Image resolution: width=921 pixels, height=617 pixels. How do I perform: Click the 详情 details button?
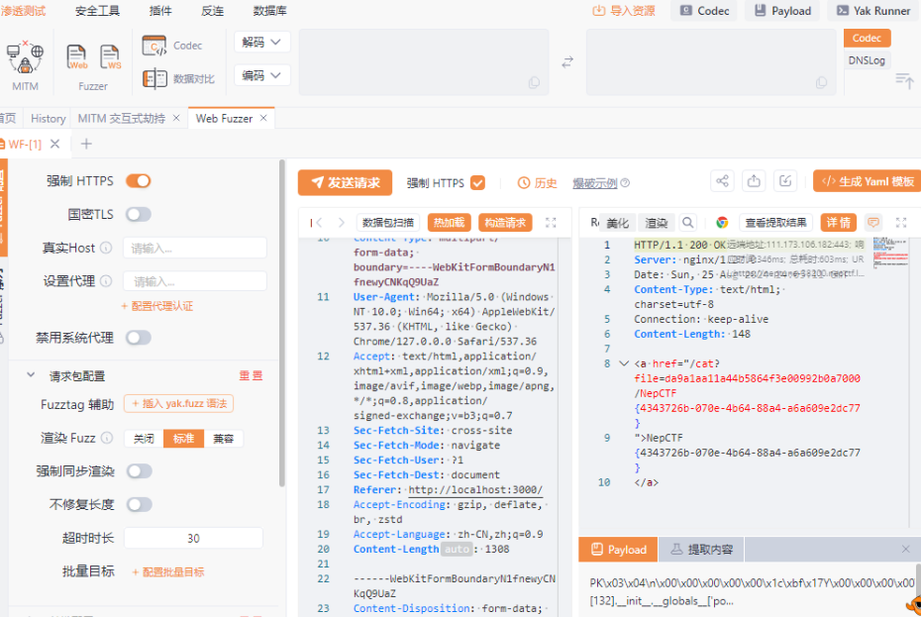[x=838, y=222]
